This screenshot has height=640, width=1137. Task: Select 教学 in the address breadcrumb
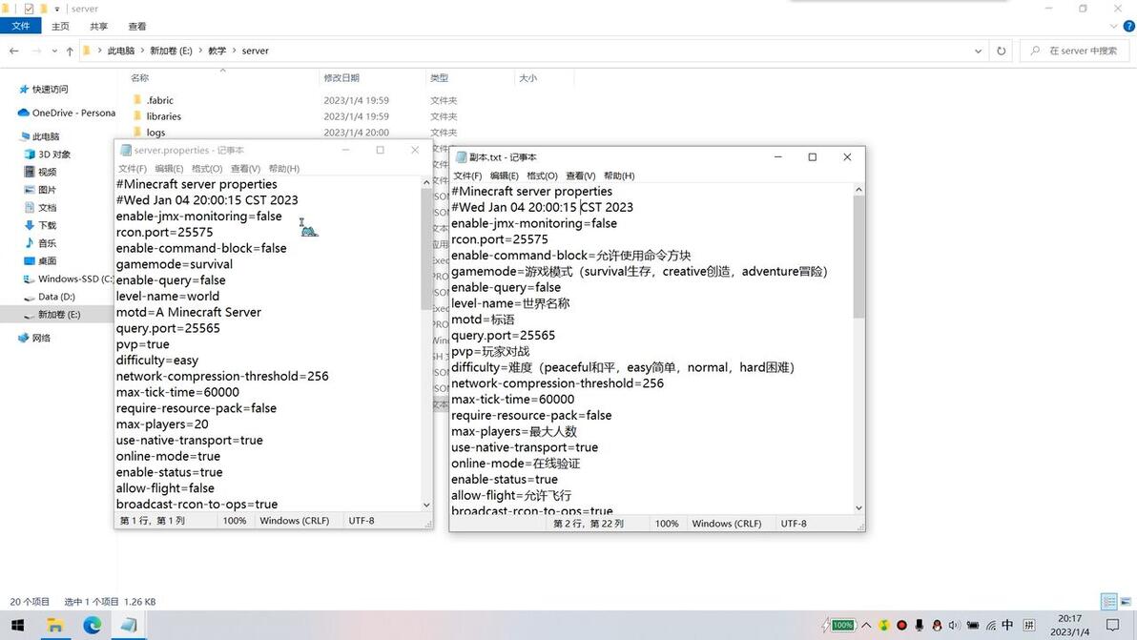pyautogui.click(x=217, y=51)
